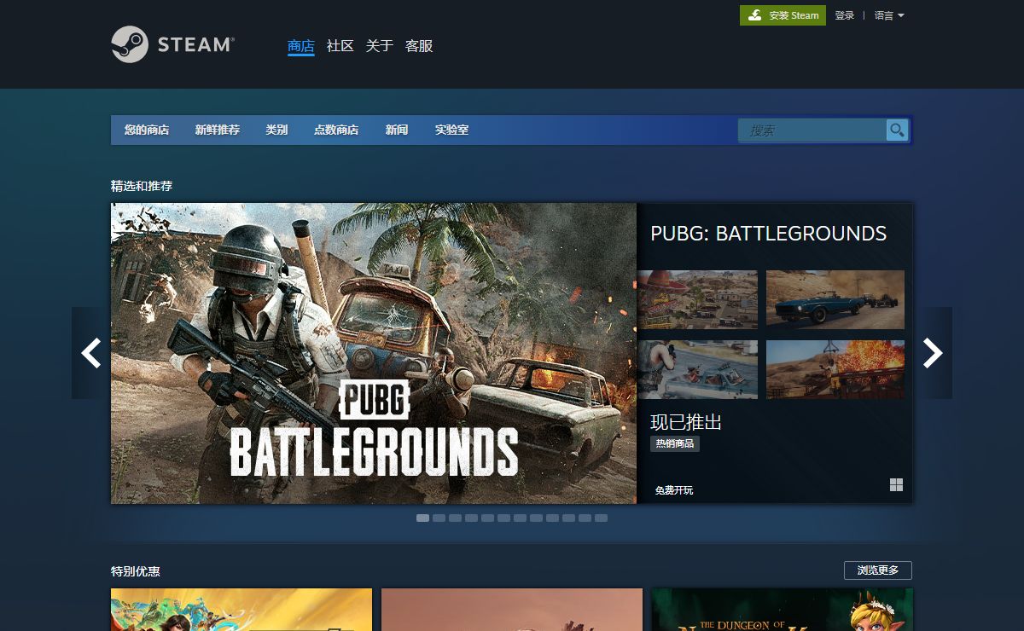The height and width of the screenshot is (631, 1024).
Task: Open the PUBG blue car screenshot thumbnail
Action: pyautogui.click(x=835, y=299)
